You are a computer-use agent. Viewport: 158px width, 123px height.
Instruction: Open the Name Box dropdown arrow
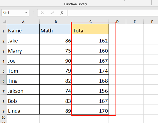26,13
